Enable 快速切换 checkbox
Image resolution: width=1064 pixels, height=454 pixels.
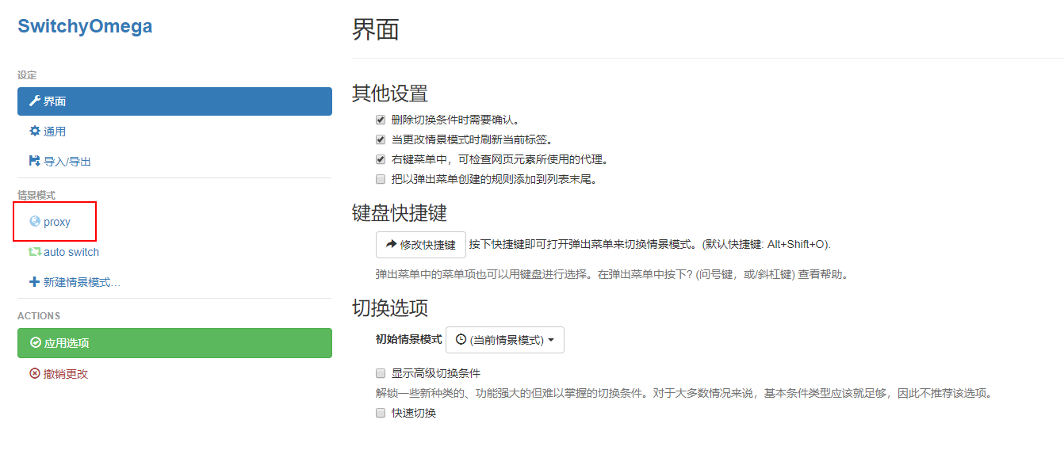coord(381,413)
